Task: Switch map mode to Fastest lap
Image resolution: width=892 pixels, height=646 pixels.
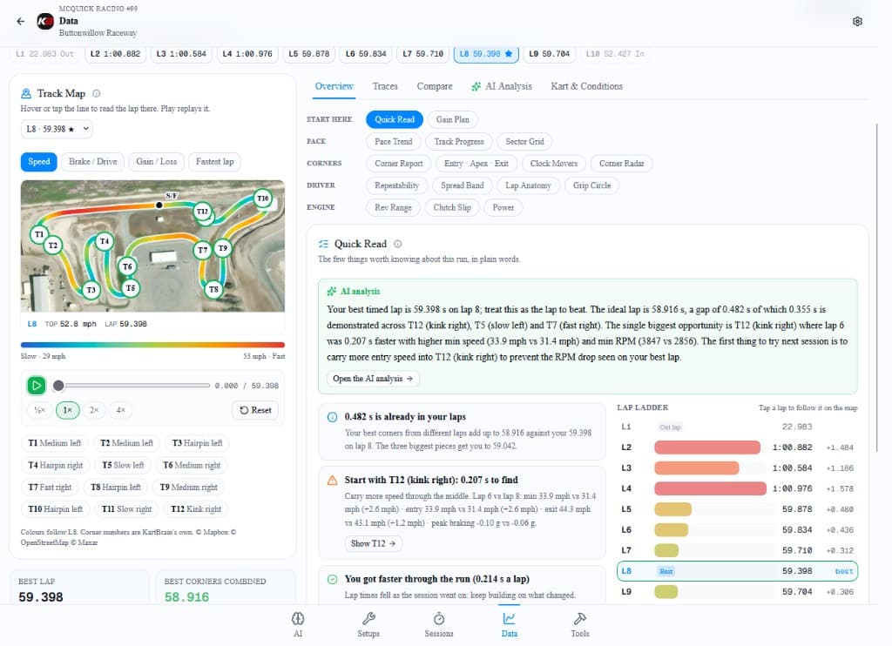Action: coord(215,162)
